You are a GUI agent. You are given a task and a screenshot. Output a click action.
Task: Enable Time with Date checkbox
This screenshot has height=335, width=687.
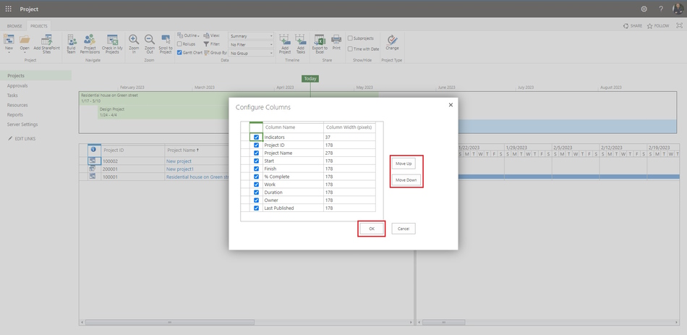(350, 49)
